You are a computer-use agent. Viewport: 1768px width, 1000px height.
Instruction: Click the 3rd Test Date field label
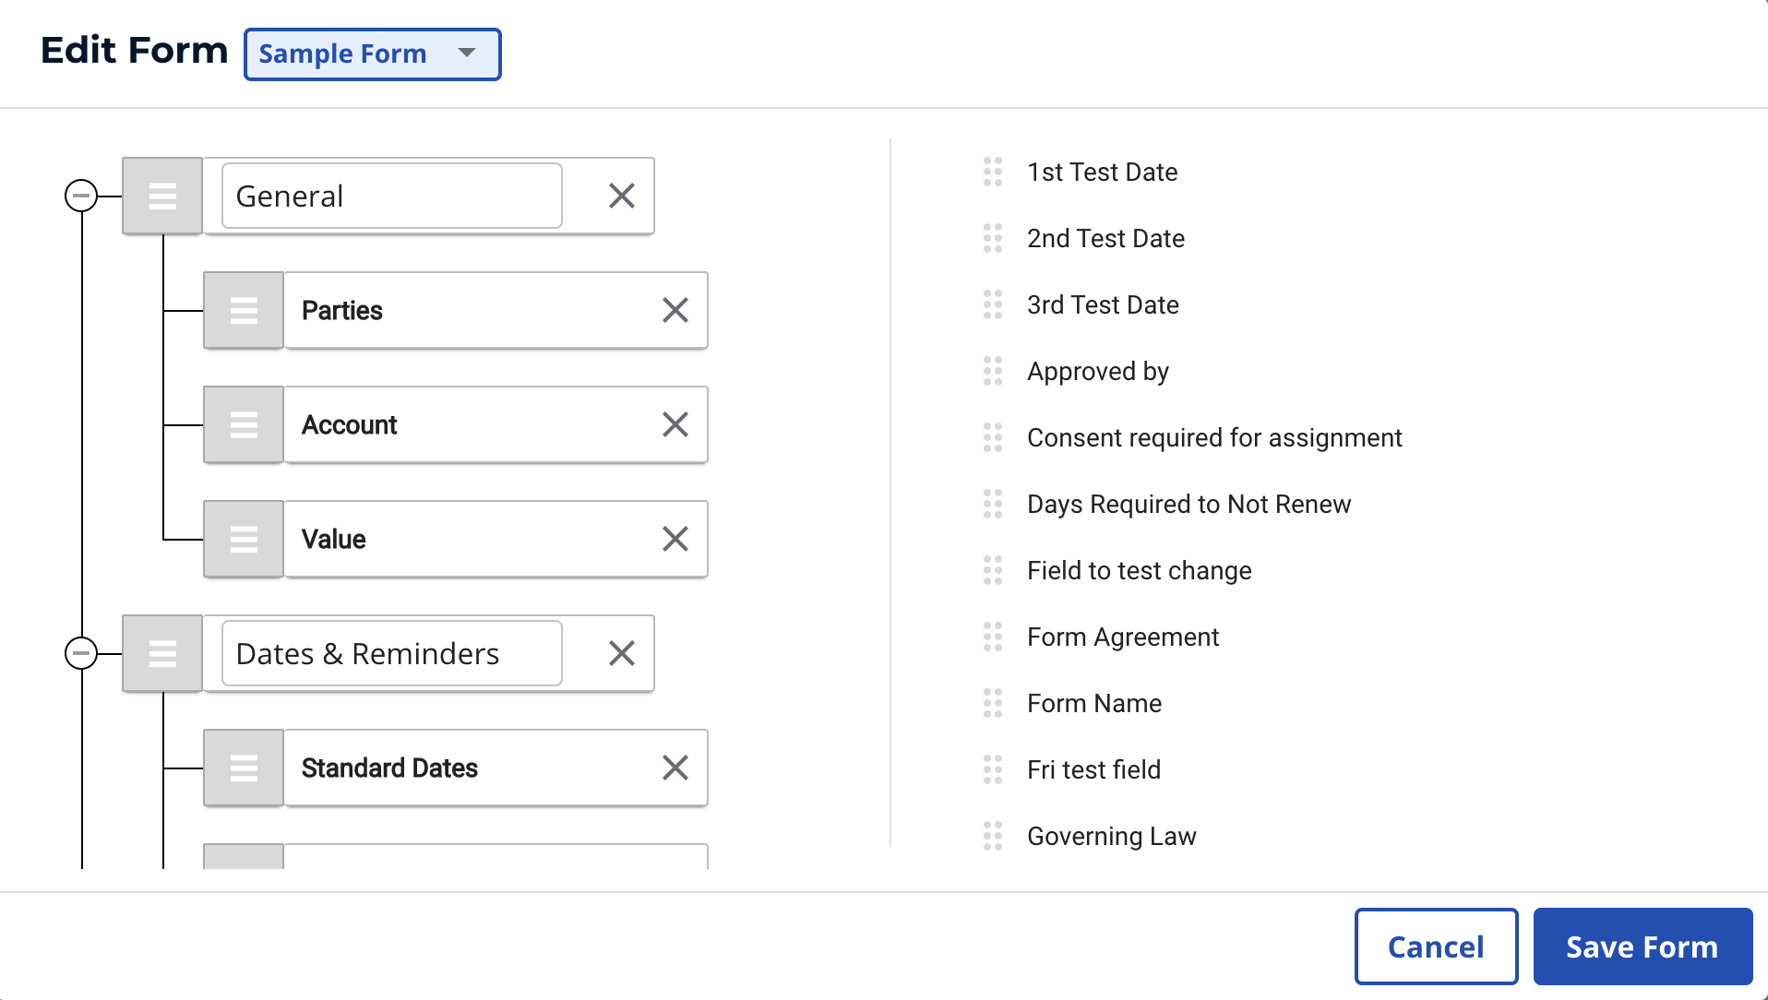click(1104, 305)
